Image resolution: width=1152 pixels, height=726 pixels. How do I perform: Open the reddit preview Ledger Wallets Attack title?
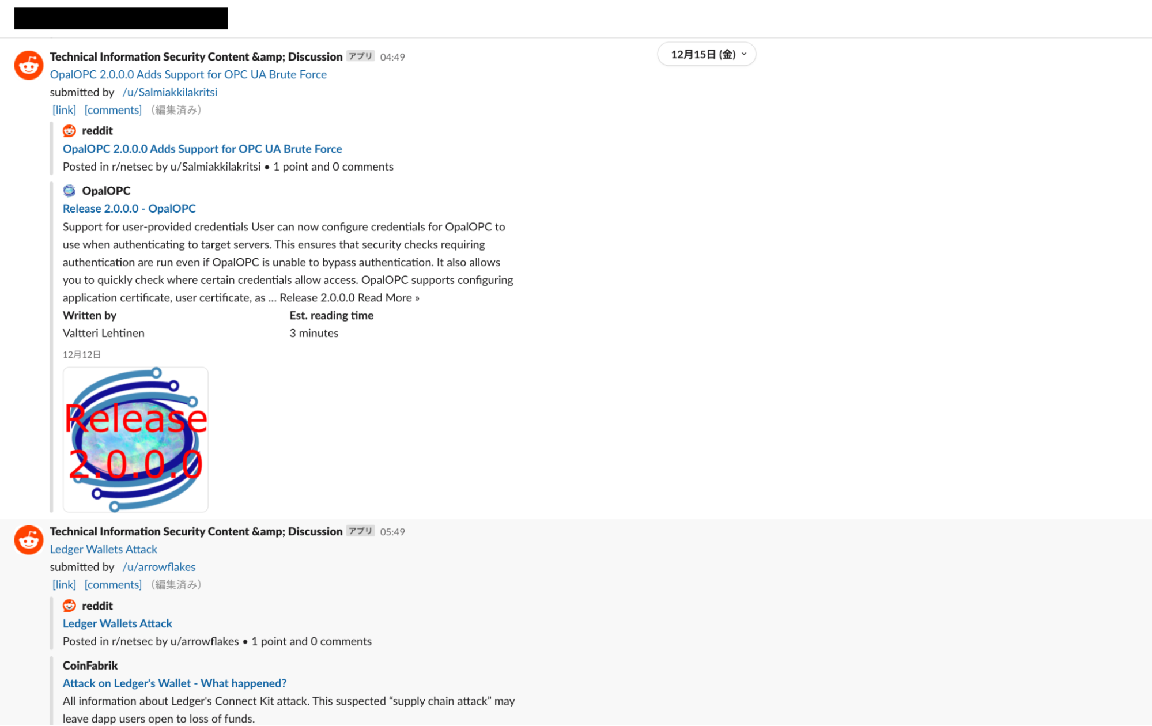[x=118, y=623]
